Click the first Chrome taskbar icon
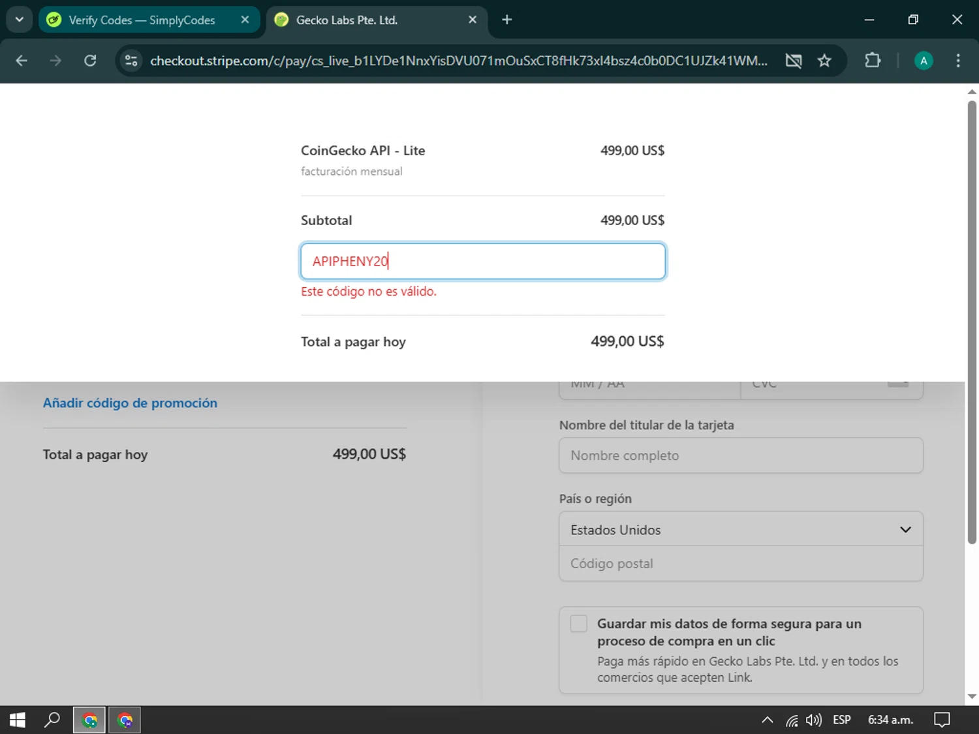 pyautogui.click(x=89, y=720)
